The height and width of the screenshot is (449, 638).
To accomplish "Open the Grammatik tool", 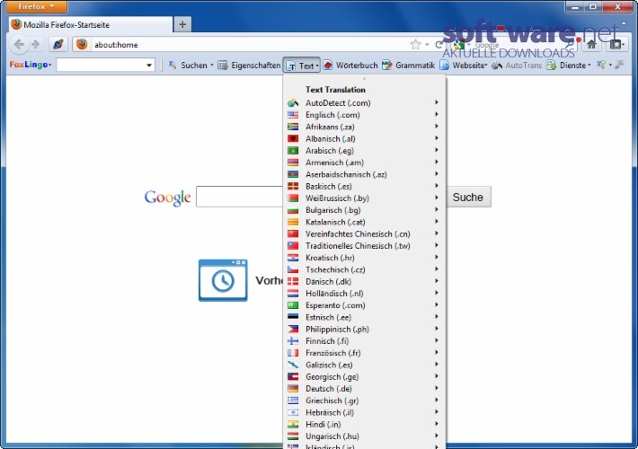I will pyautogui.click(x=409, y=65).
